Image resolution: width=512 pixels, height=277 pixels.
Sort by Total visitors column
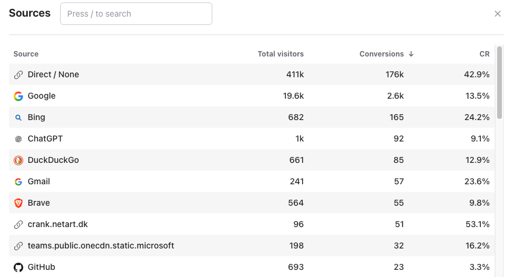281,54
